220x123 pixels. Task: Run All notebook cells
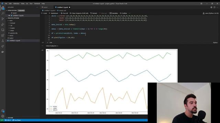tap(64, 13)
